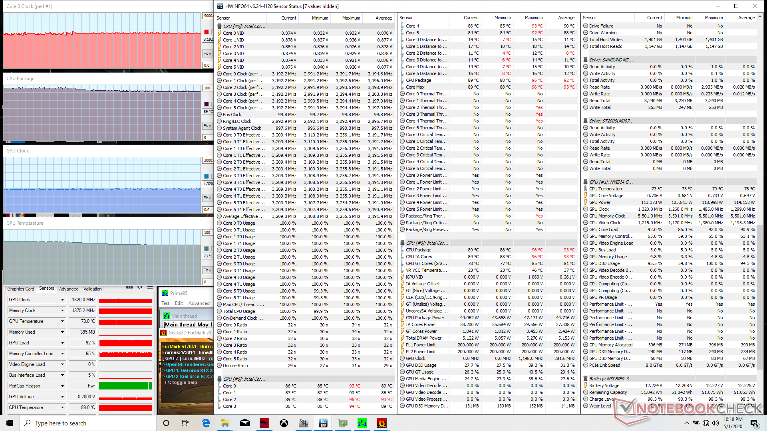The image size is (767, 431).
Task: Switch to GPU-Z via its taskbar icon
Action: (343, 423)
